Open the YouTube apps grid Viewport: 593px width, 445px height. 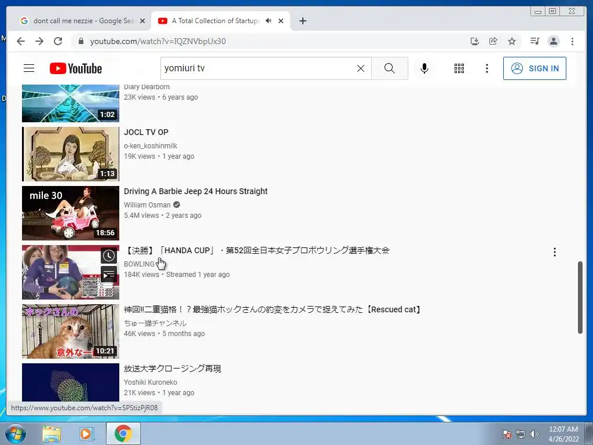[x=459, y=68]
